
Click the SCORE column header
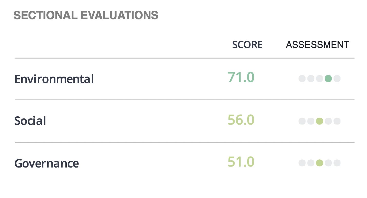click(x=247, y=45)
